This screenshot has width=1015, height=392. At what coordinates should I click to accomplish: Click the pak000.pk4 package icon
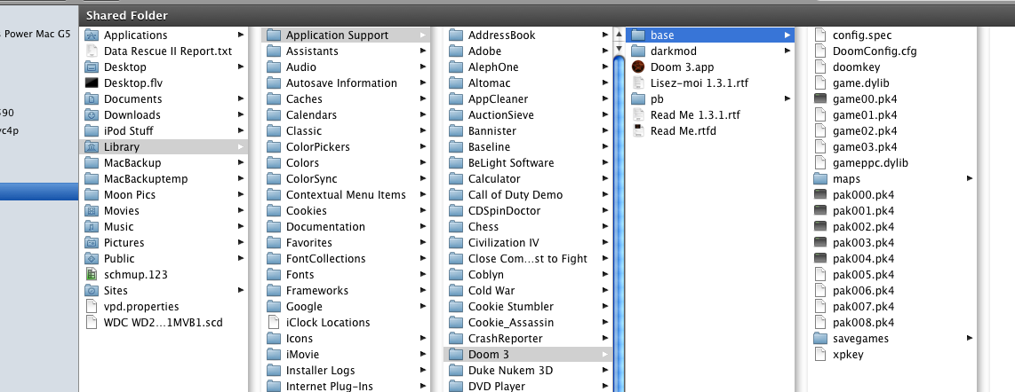pyautogui.click(x=821, y=195)
